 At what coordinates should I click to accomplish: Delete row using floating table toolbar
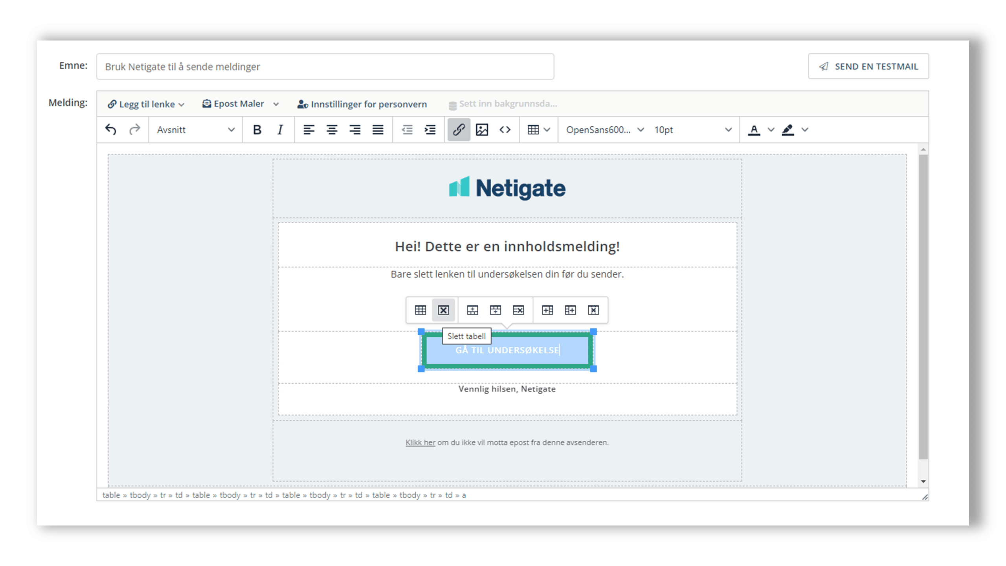click(x=518, y=310)
